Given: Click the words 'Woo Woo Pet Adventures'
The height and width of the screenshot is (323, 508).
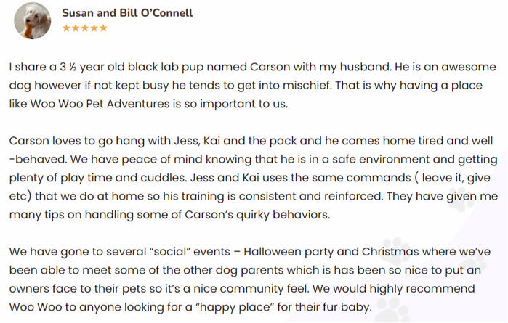Looking at the screenshot, I should tap(100, 104).
